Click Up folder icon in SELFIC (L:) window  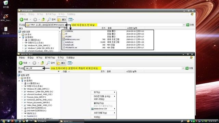click(x=42, y=63)
